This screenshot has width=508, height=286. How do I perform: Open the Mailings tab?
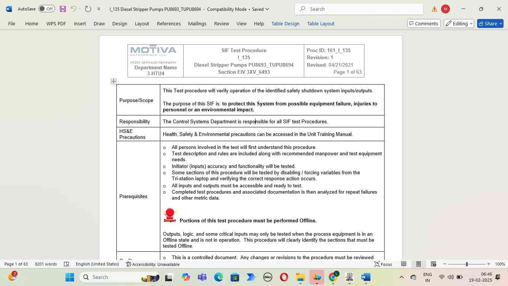(x=197, y=23)
